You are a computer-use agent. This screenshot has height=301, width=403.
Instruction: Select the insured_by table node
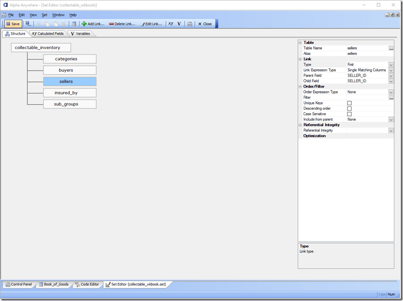click(x=69, y=92)
